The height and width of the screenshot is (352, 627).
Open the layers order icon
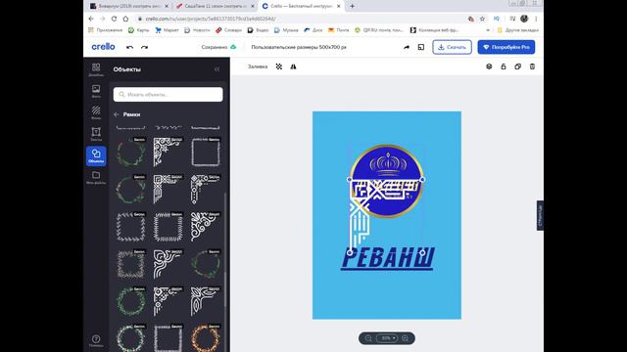coord(489,66)
